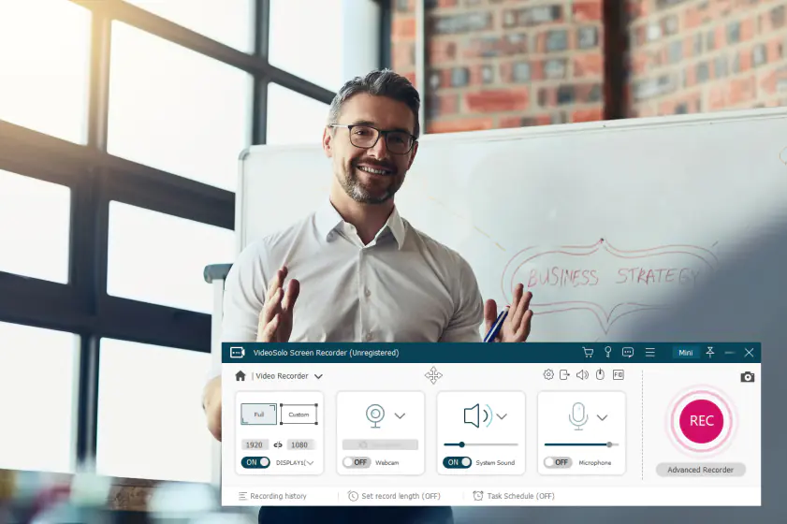
Task: Open the hamburger menu in title bar
Action: point(649,353)
